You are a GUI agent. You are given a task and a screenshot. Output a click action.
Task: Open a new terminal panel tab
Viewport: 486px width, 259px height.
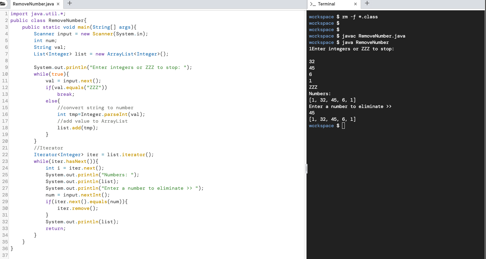coord(367,3)
